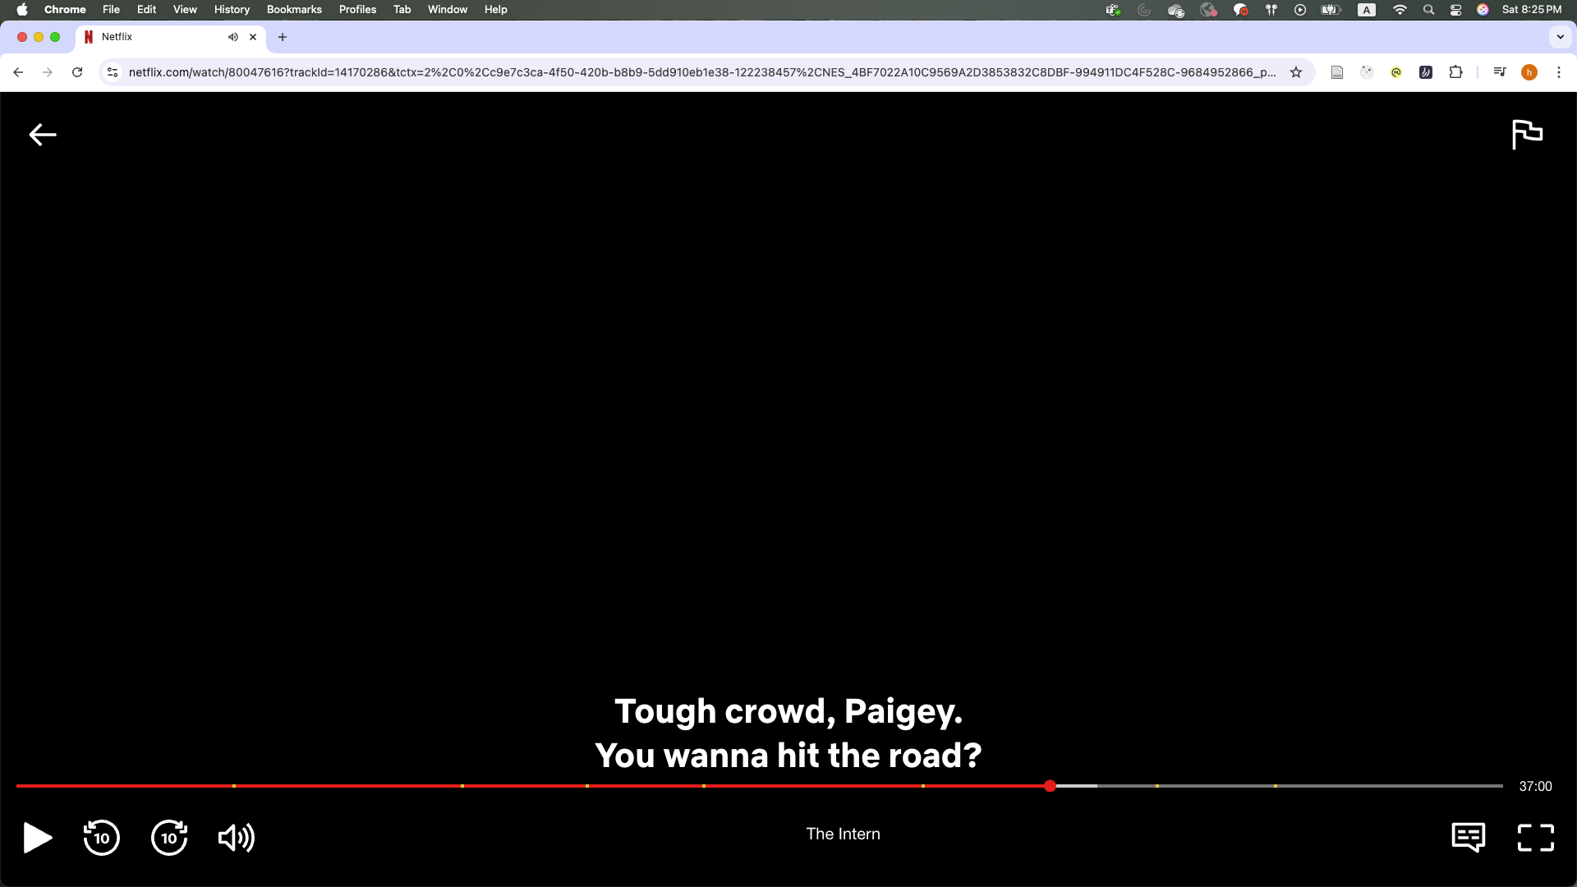Open the Bookmarks menu
This screenshot has height=887, width=1577.
coord(294,10)
